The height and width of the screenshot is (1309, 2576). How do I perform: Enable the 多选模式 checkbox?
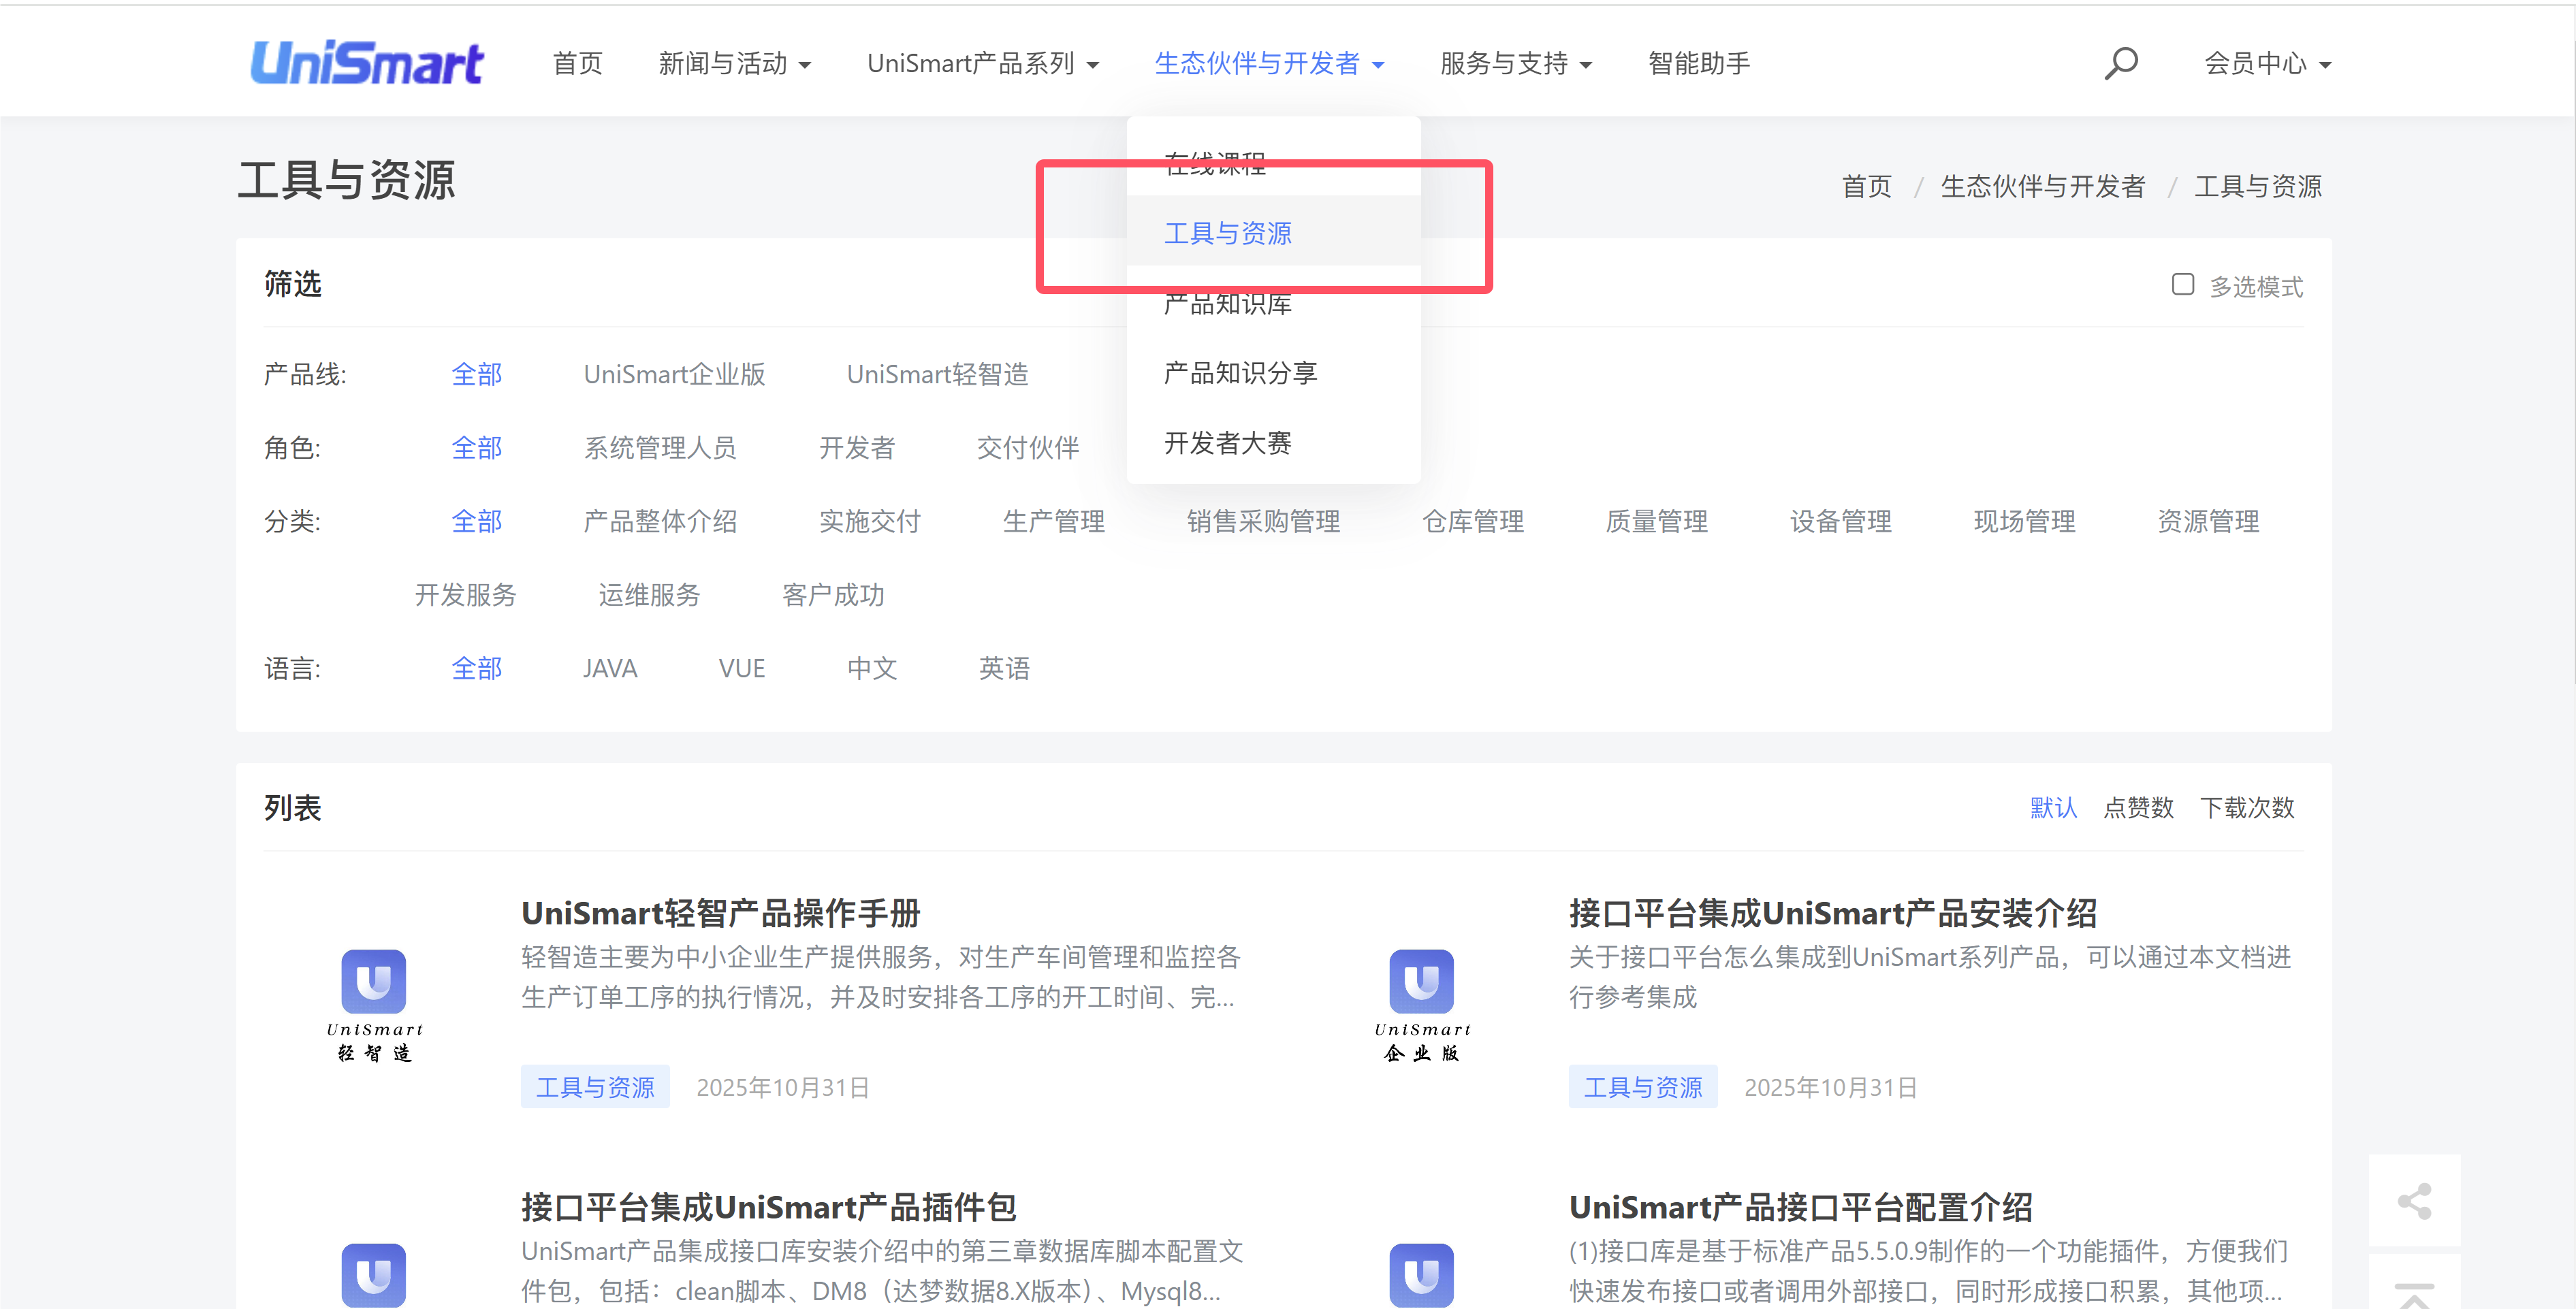point(2183,285)
